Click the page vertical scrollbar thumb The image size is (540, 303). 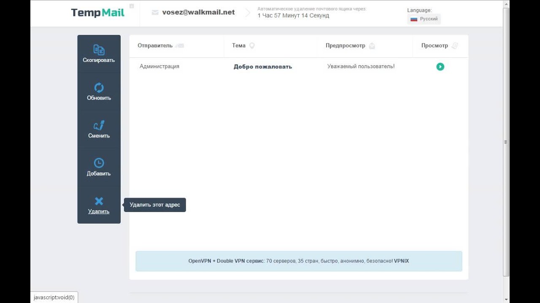(506, 142)
